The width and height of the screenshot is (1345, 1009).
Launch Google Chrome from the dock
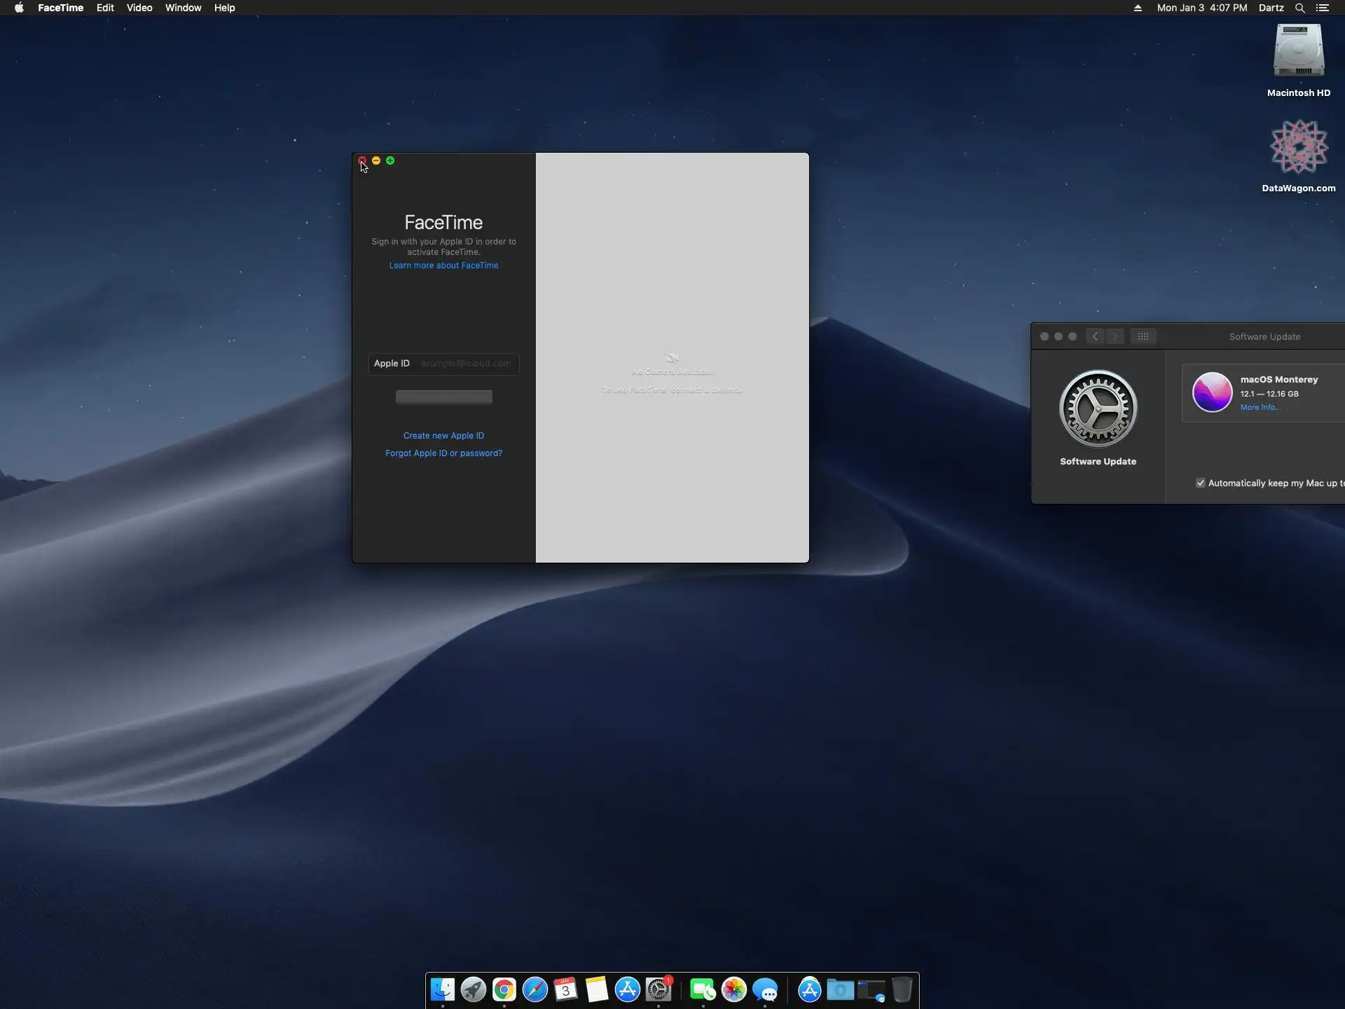tap(504, 989)
